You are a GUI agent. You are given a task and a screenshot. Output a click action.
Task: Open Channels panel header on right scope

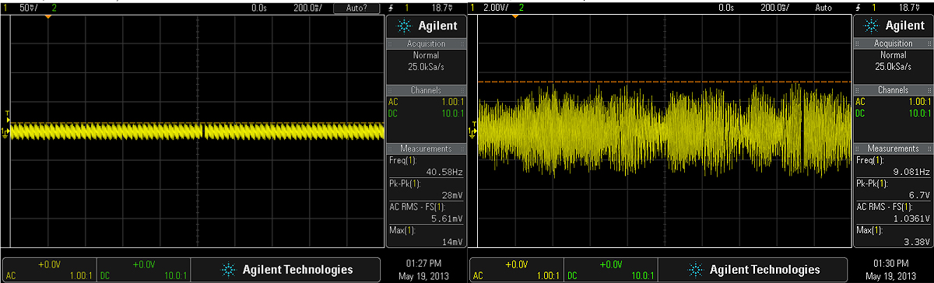[893, 90]
